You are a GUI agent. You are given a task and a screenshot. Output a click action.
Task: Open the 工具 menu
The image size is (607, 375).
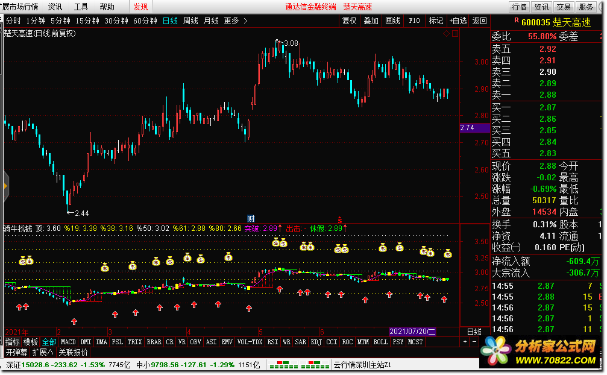coord(81,7)
